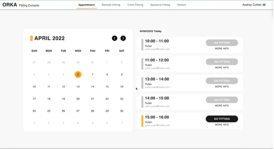Select the Backend Fitting tab
The image size is (274, 149).
(x=160, y=5)
